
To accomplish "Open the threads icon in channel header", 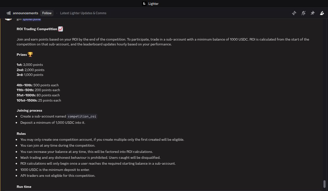I will 294,13.
